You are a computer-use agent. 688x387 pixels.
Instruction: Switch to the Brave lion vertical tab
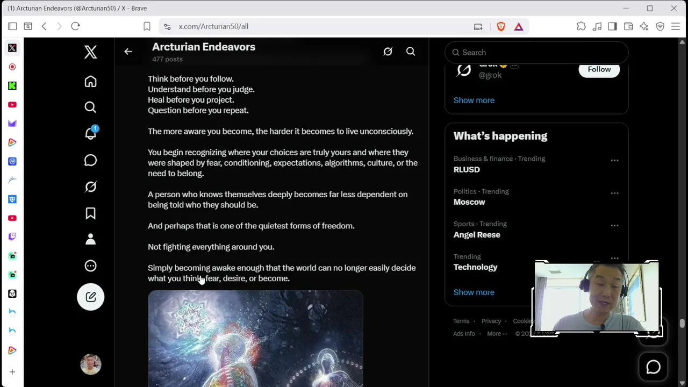12,293
